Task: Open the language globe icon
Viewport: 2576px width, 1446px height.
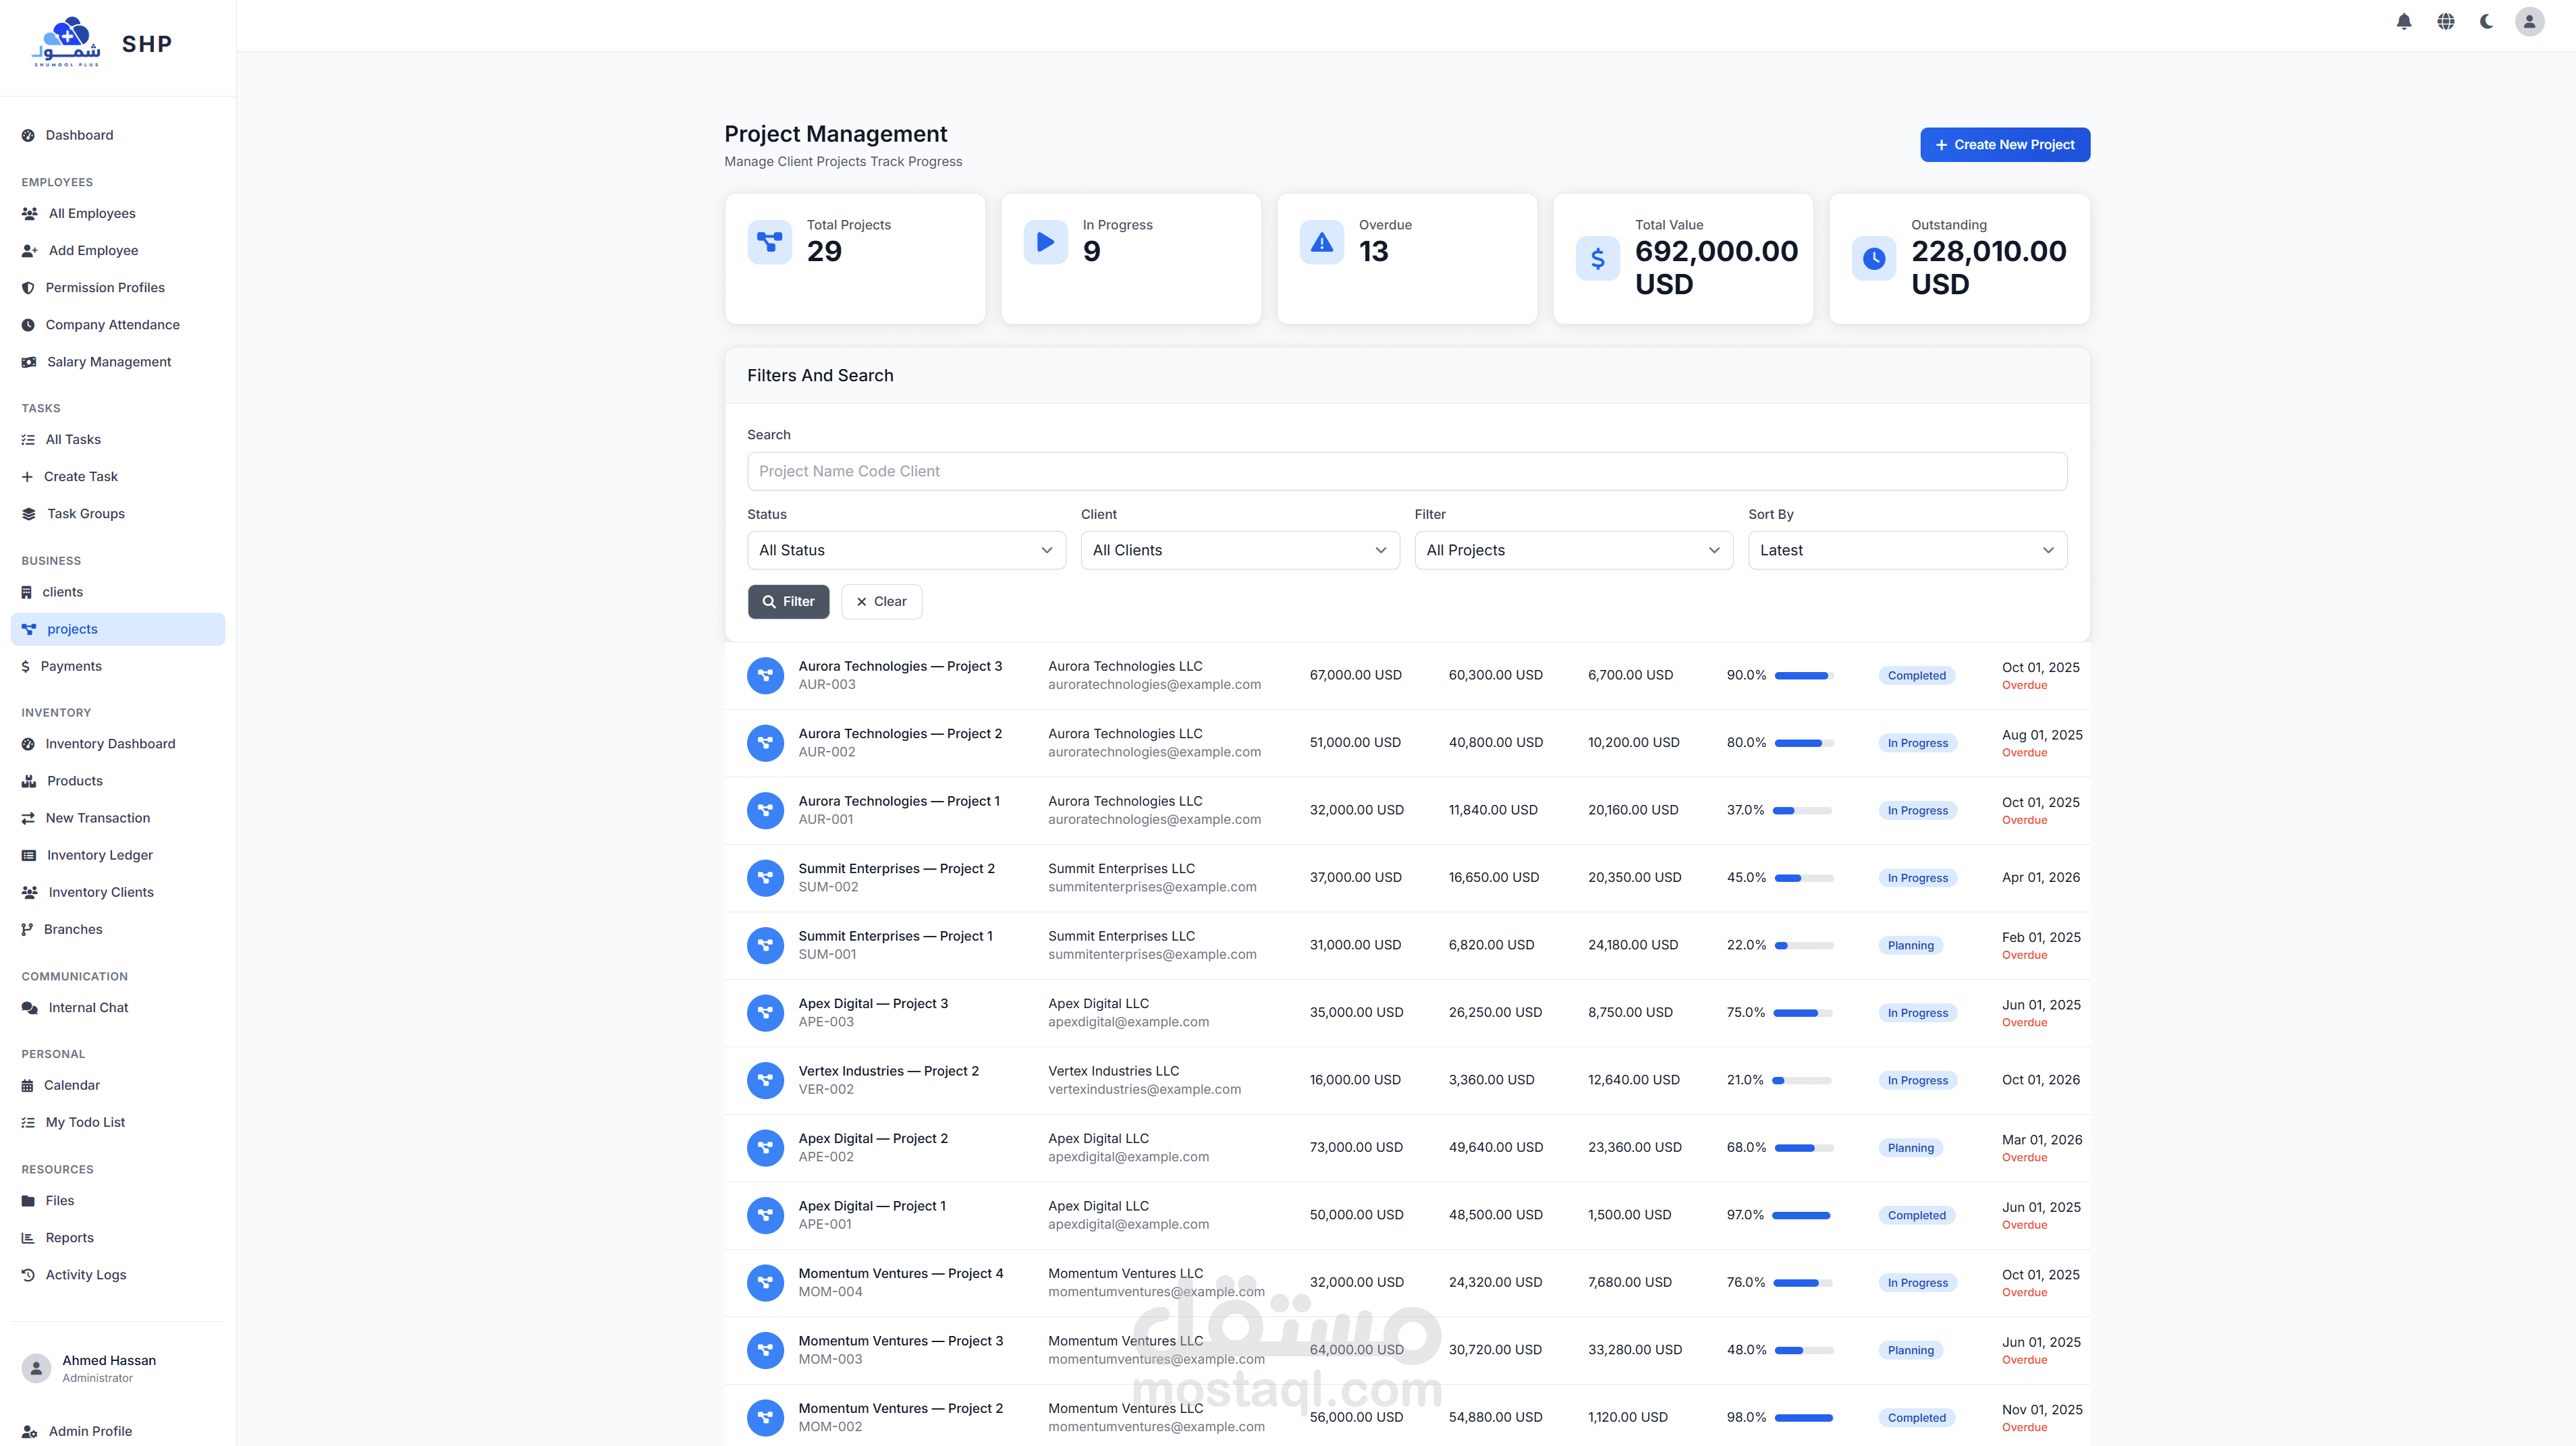Action: click(2445, 21)
